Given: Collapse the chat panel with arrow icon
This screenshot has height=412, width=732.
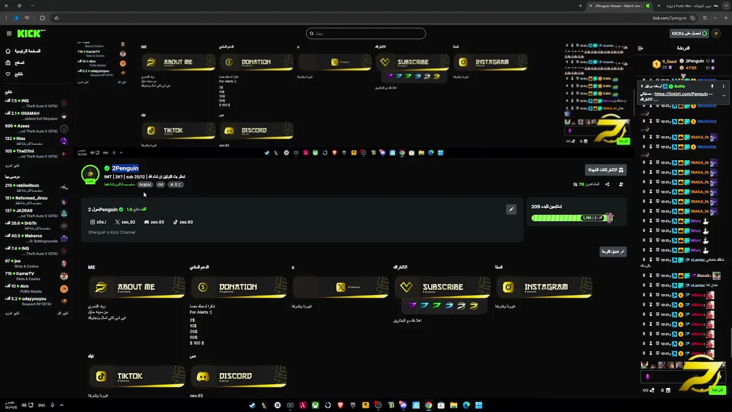Looking at the screenshot, I should click(x=640, y=48).
